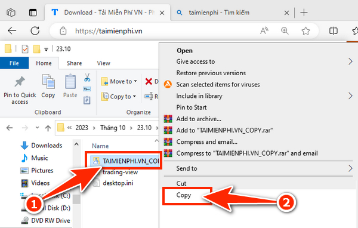Click Pin to Quick access in ribbon
This screenshot has height=228, width=358.
click(20, 90)
